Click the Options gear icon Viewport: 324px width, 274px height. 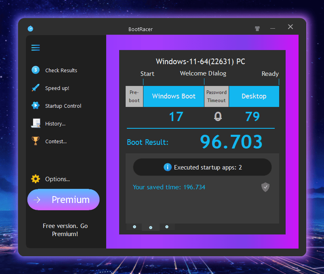36,179
